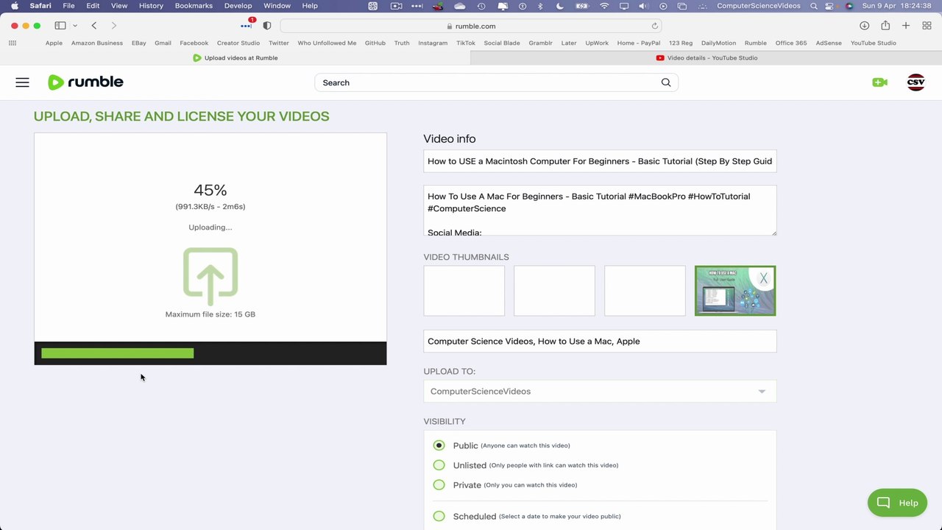Toggle the Safari sidebar button

coord(60,26)
